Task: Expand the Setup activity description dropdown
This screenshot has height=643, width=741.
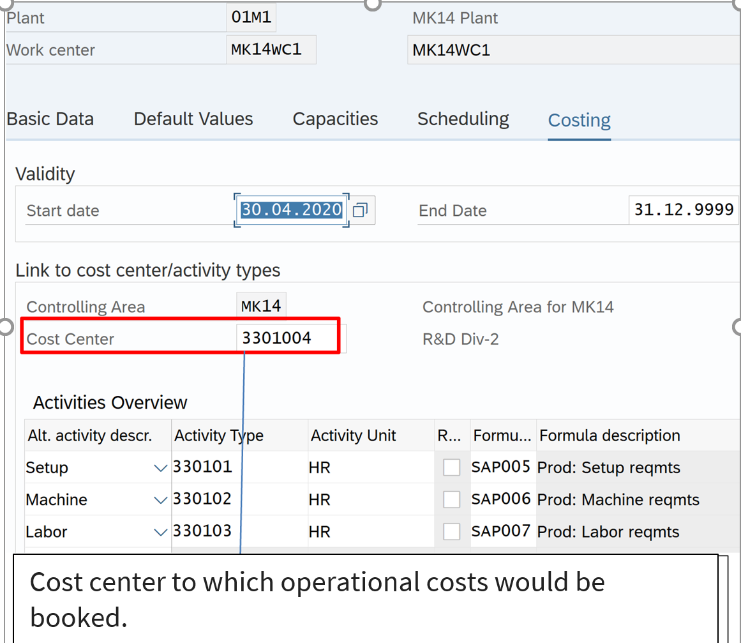Action: (x=161, y=468)
